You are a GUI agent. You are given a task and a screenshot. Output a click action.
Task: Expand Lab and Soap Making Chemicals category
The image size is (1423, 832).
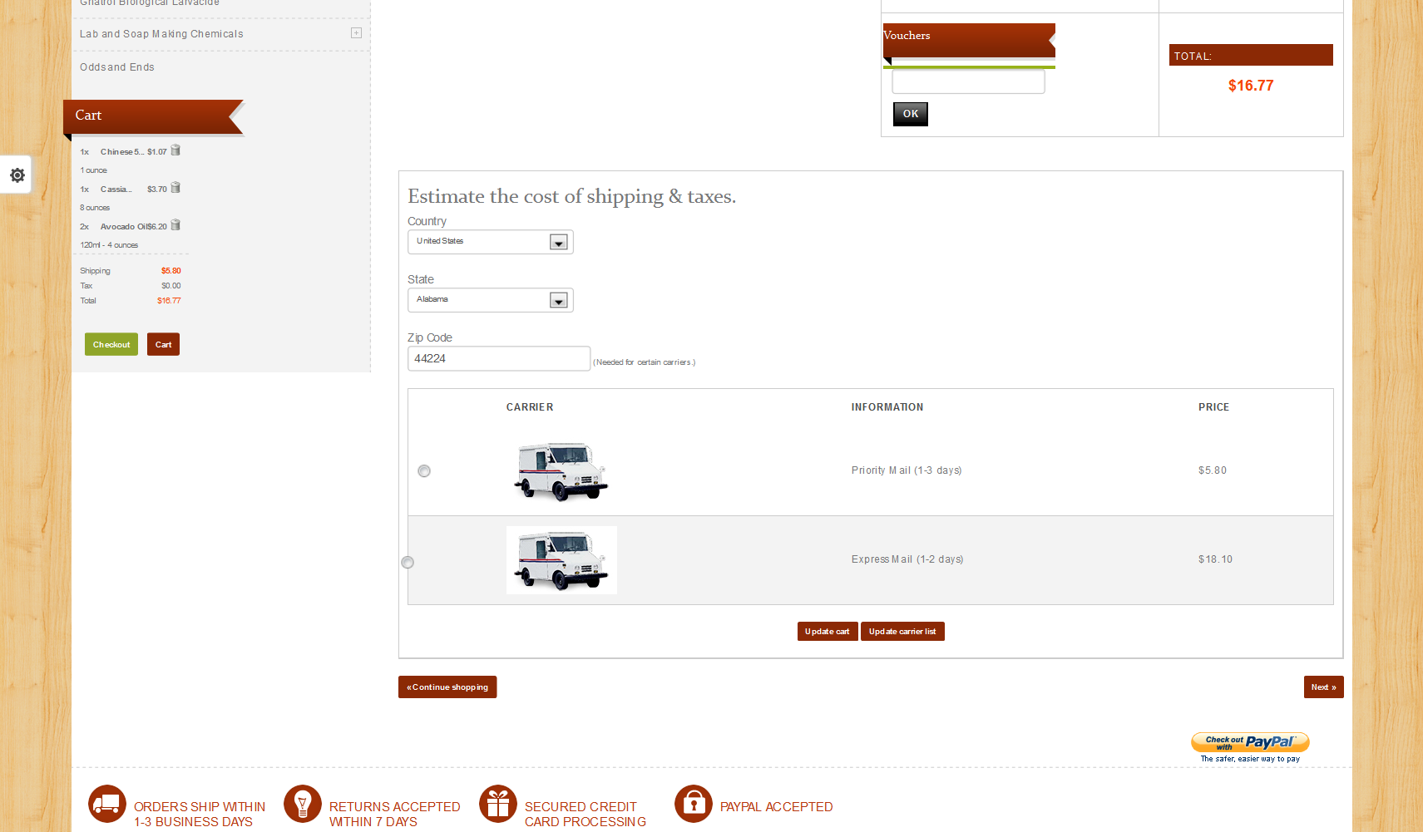(356, 33)
